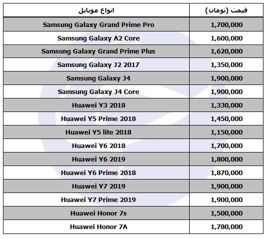Click the price (Toman) column header
This screenshot has width=269, height=239.
(x=227, y=10)
